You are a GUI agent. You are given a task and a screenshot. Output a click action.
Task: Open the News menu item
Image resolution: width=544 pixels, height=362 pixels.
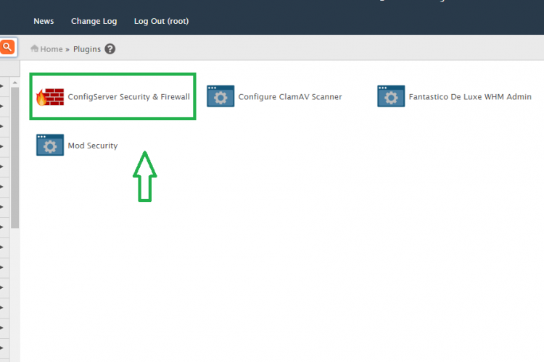point(44,21)
